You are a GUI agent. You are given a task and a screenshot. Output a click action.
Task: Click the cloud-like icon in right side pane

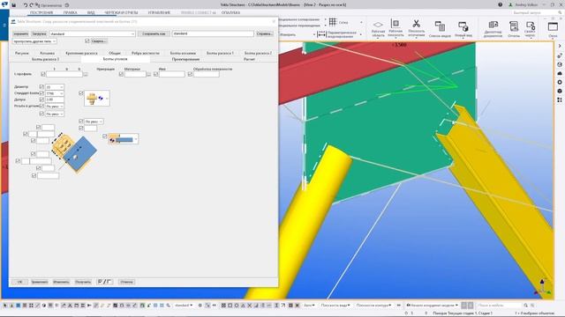[560, 73]
